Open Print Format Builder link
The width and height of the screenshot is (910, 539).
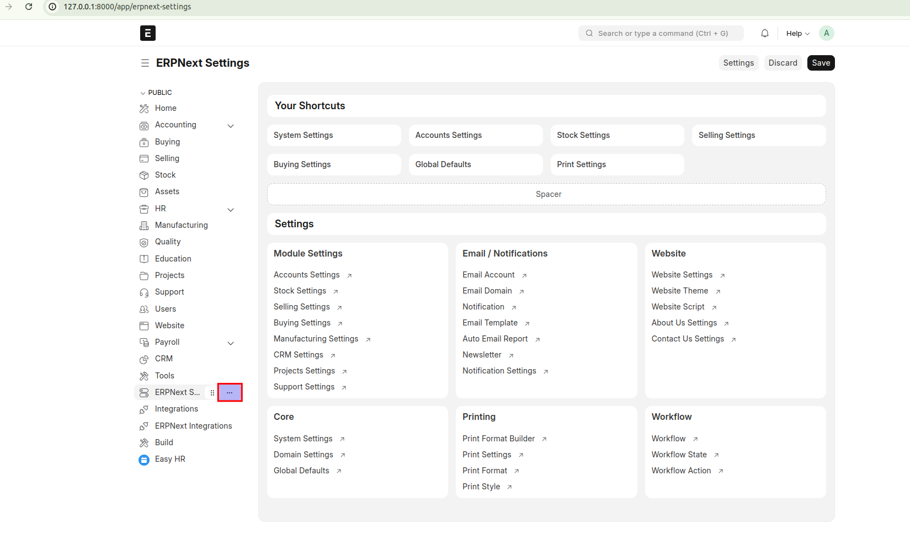498,439
